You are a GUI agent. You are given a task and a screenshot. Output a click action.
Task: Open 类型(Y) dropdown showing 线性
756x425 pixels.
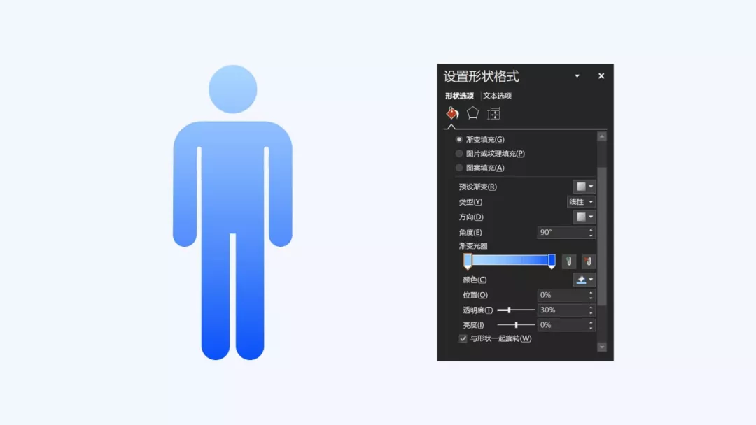coord(581,202)
